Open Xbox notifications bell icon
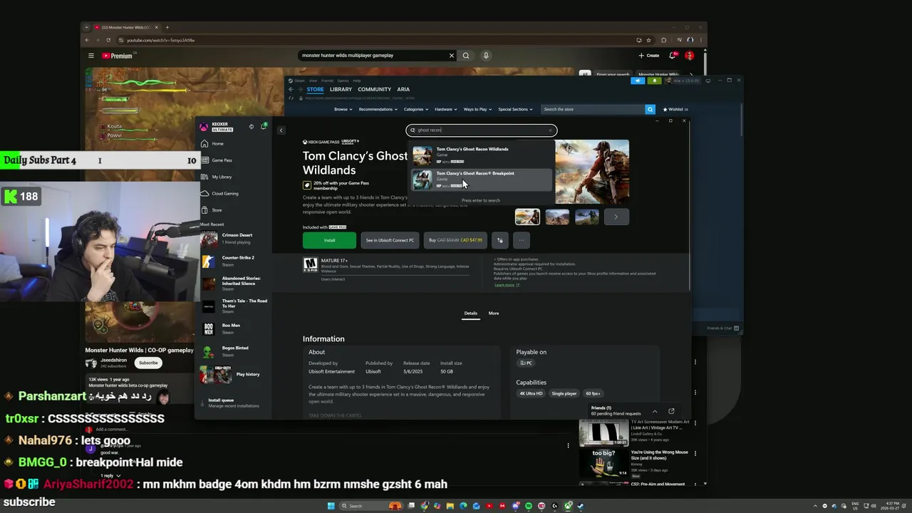The height and width of the screenshot is (513, 912). click(263, 126)
